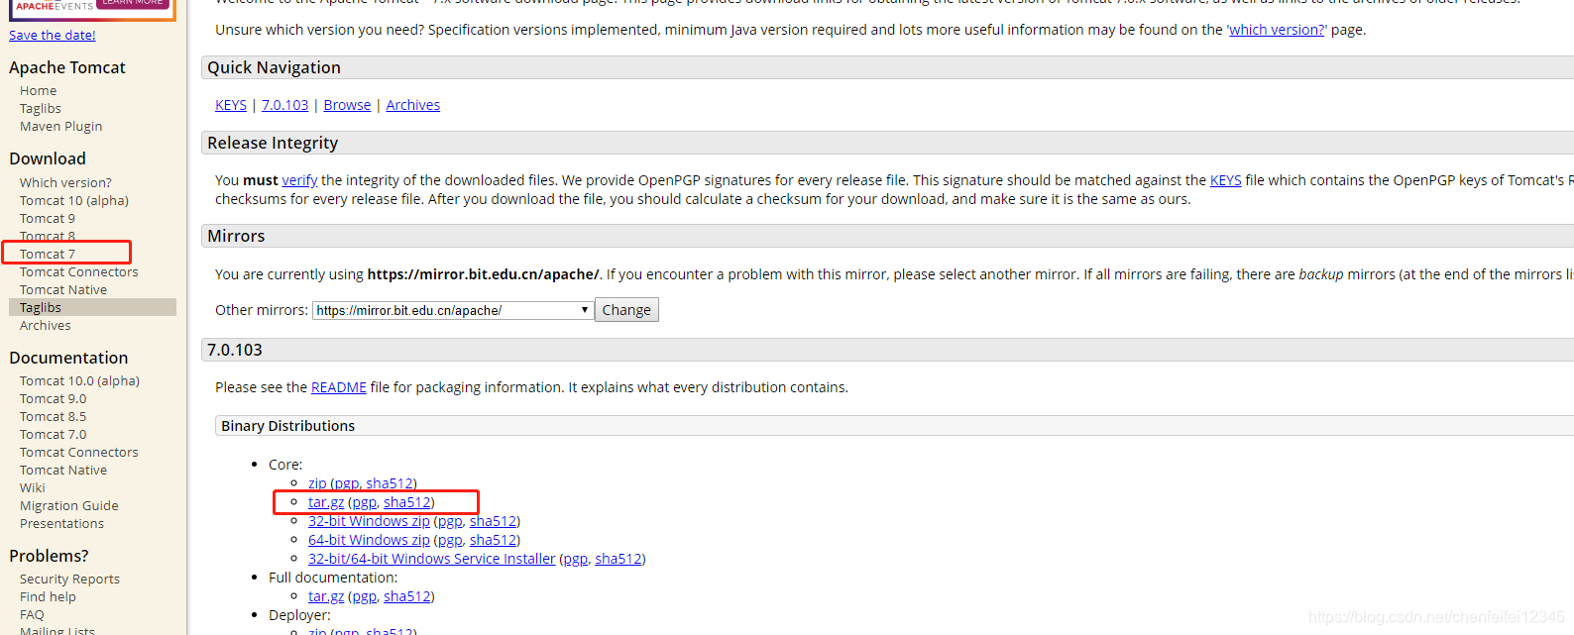Screen dimensions: 1574x635
Task: Select Tomcat 10 (alpha) download link
Action: 74,200
